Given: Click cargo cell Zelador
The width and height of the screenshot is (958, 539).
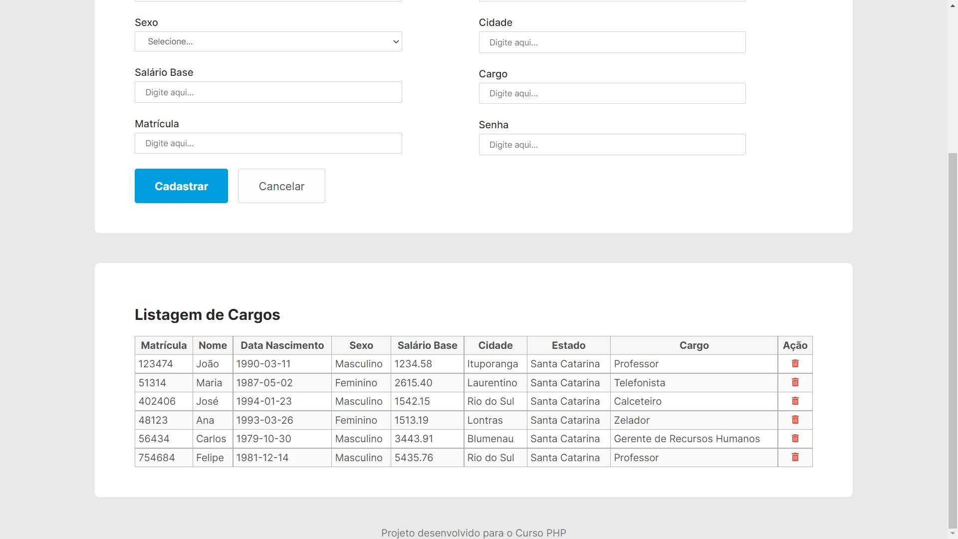Looking at the screenshot, I should [694, 420].
